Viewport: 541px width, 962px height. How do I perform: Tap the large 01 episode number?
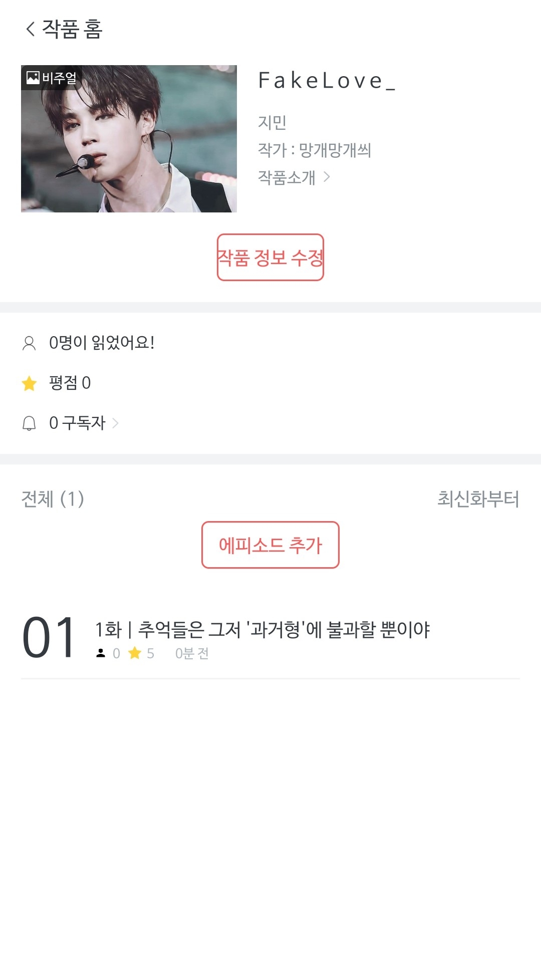[x=49, y=638]
